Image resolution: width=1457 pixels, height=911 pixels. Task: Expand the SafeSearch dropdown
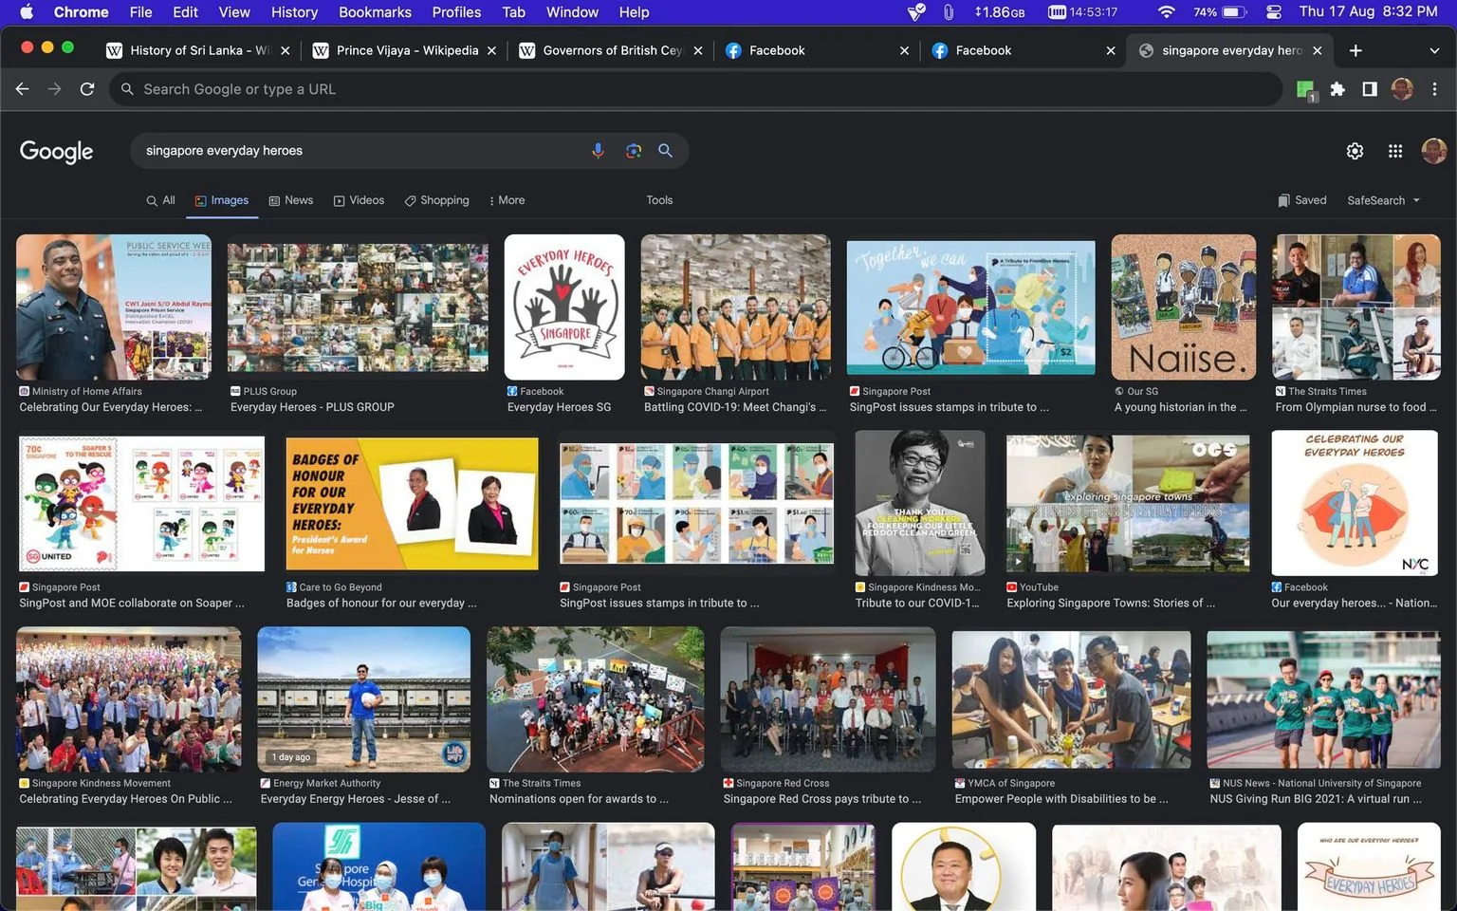[x=1384, y=200]
